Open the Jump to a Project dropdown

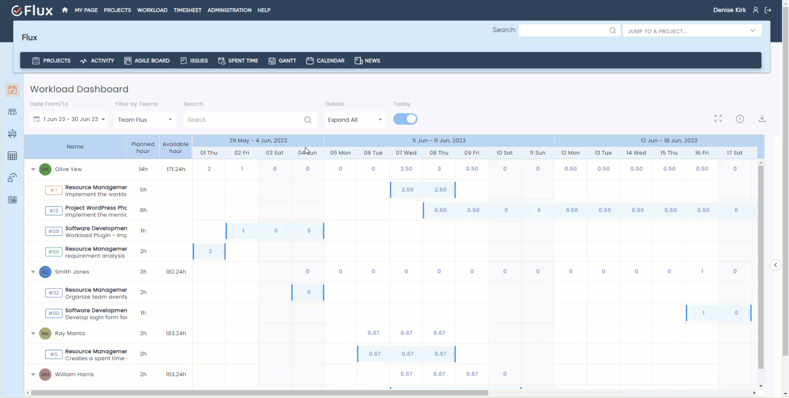pos(692,31)
